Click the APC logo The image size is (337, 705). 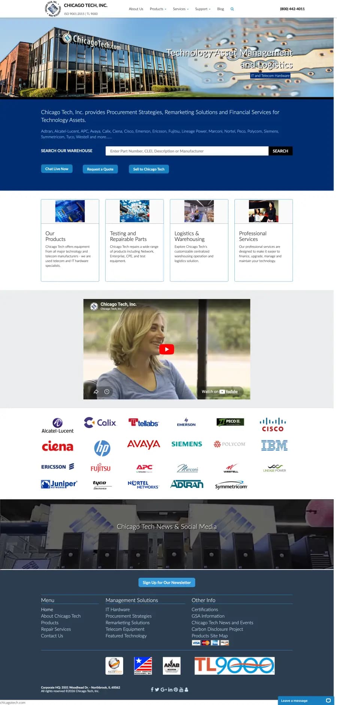145,468
